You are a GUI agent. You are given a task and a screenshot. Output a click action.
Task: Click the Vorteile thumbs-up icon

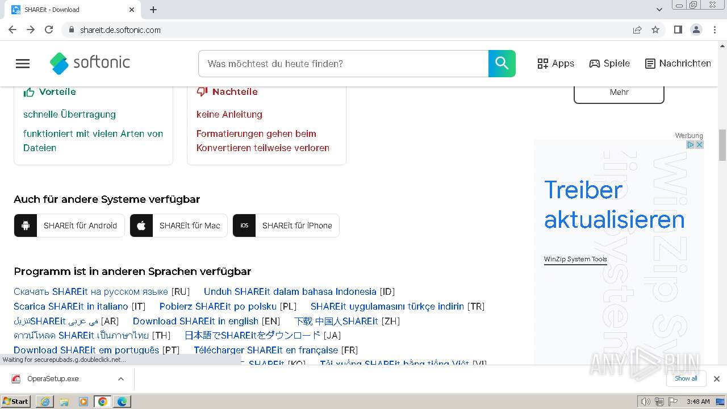click(x=29, y=92)
